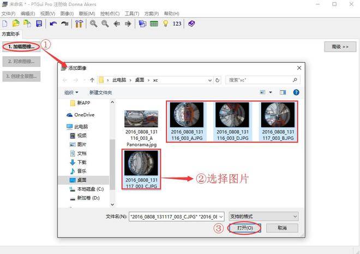Select 本地磁盘 (C:) in the navigation pane

click(87, 189)
